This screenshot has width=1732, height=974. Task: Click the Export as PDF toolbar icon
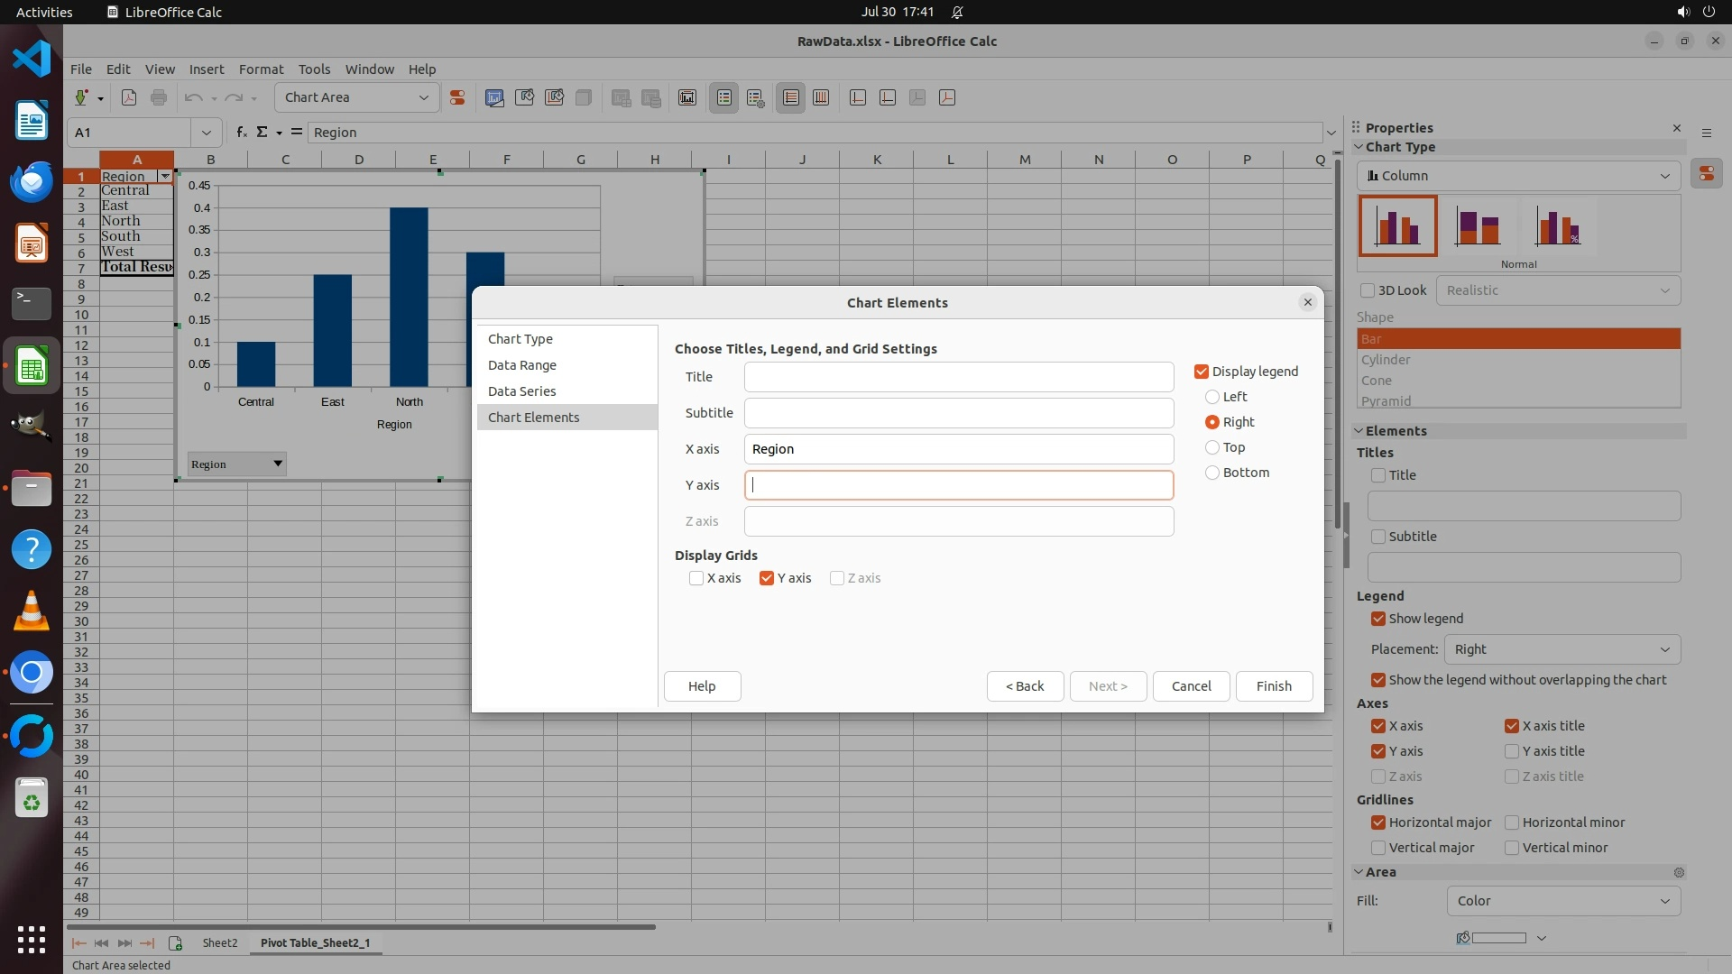tap(129, 97)
